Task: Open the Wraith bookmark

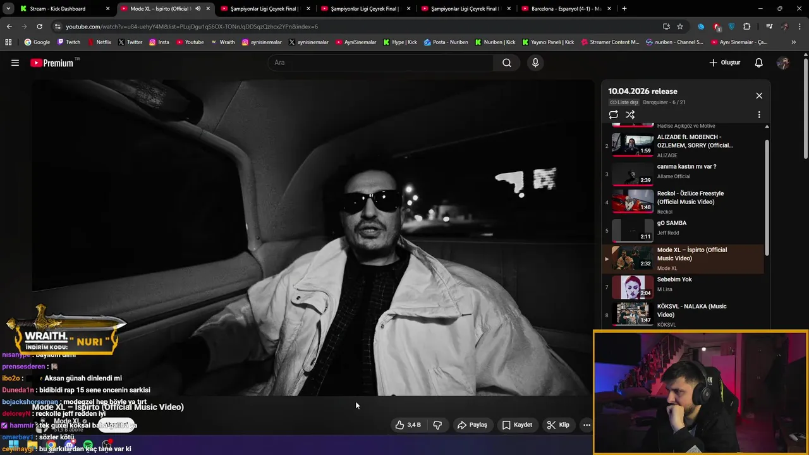Action: click(222, 42)
